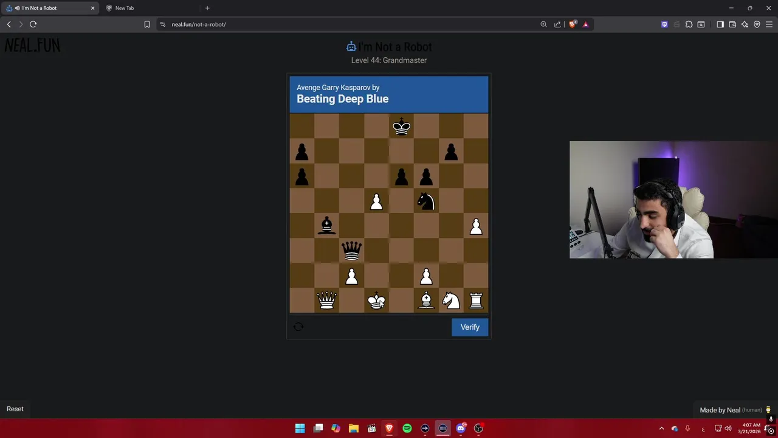Select the black queen piece
The image size is (778, 438).
[351, 251]
